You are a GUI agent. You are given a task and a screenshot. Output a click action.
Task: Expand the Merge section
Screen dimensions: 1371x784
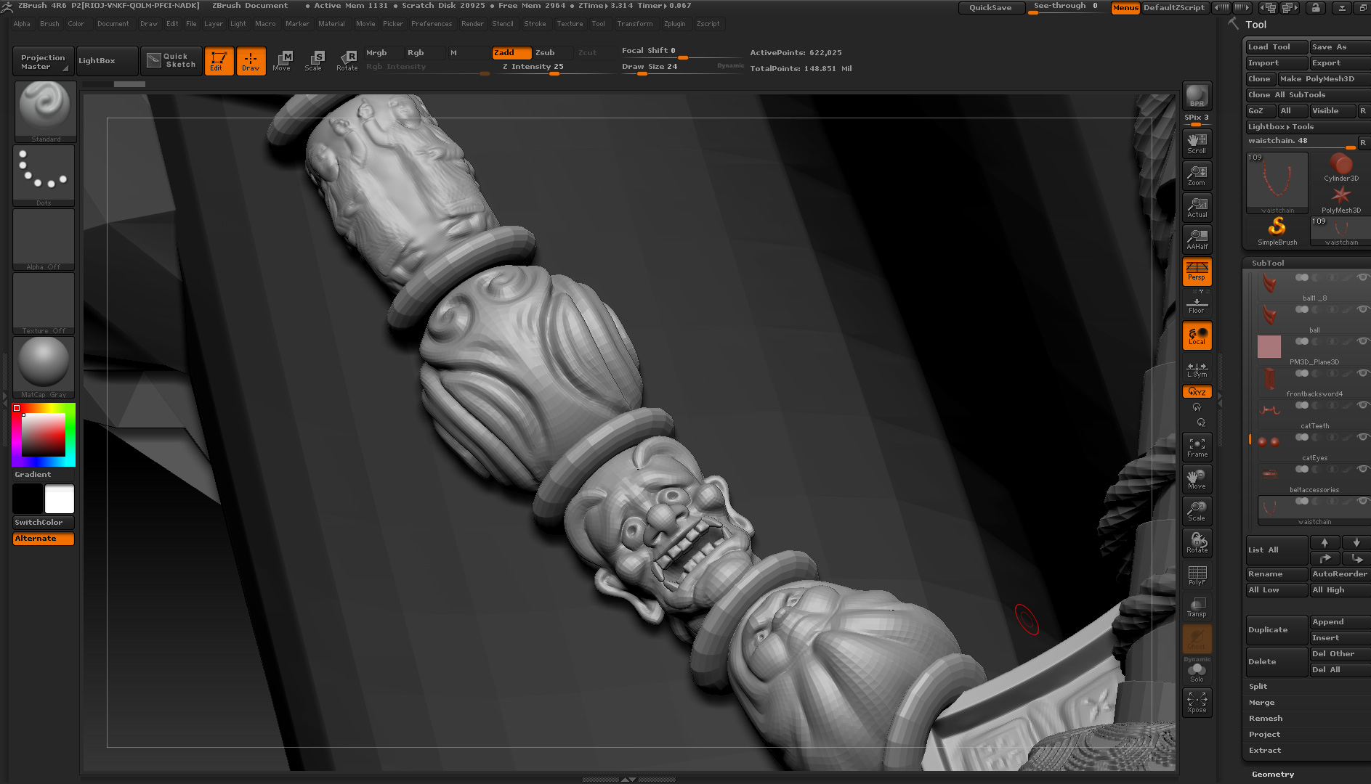coord(1261,702)
